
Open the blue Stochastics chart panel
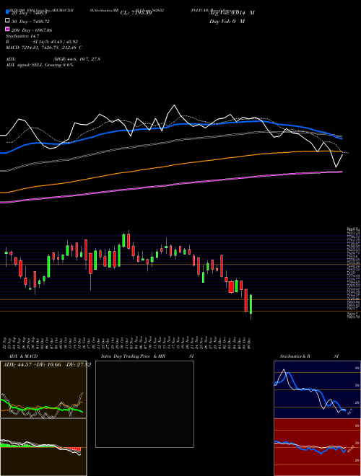click(x=317, y=389)
